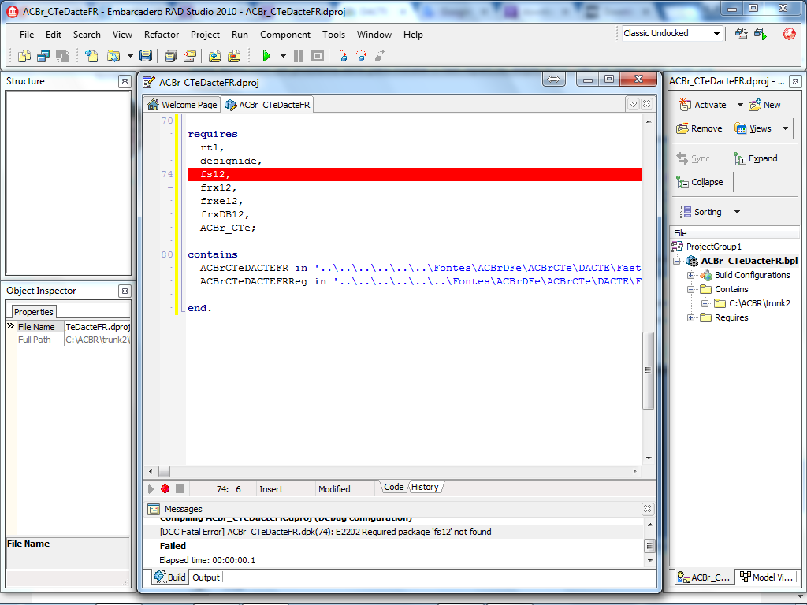Click the green Run toolbar icon
This screenshot has height=605, width=807.
[266, 56]
